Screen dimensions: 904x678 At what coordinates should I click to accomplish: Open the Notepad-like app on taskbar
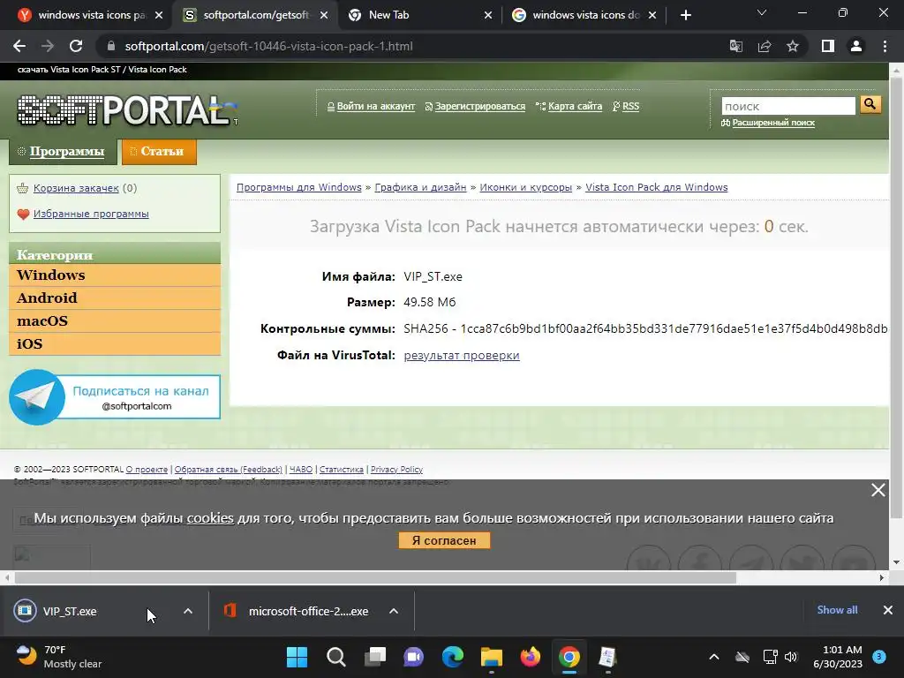point(607,657)
